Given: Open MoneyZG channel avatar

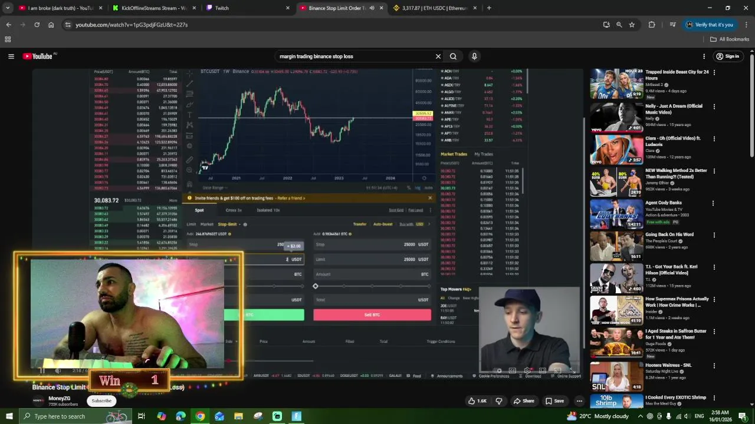Looking at the screenshot, I should (x=38, y=401).
